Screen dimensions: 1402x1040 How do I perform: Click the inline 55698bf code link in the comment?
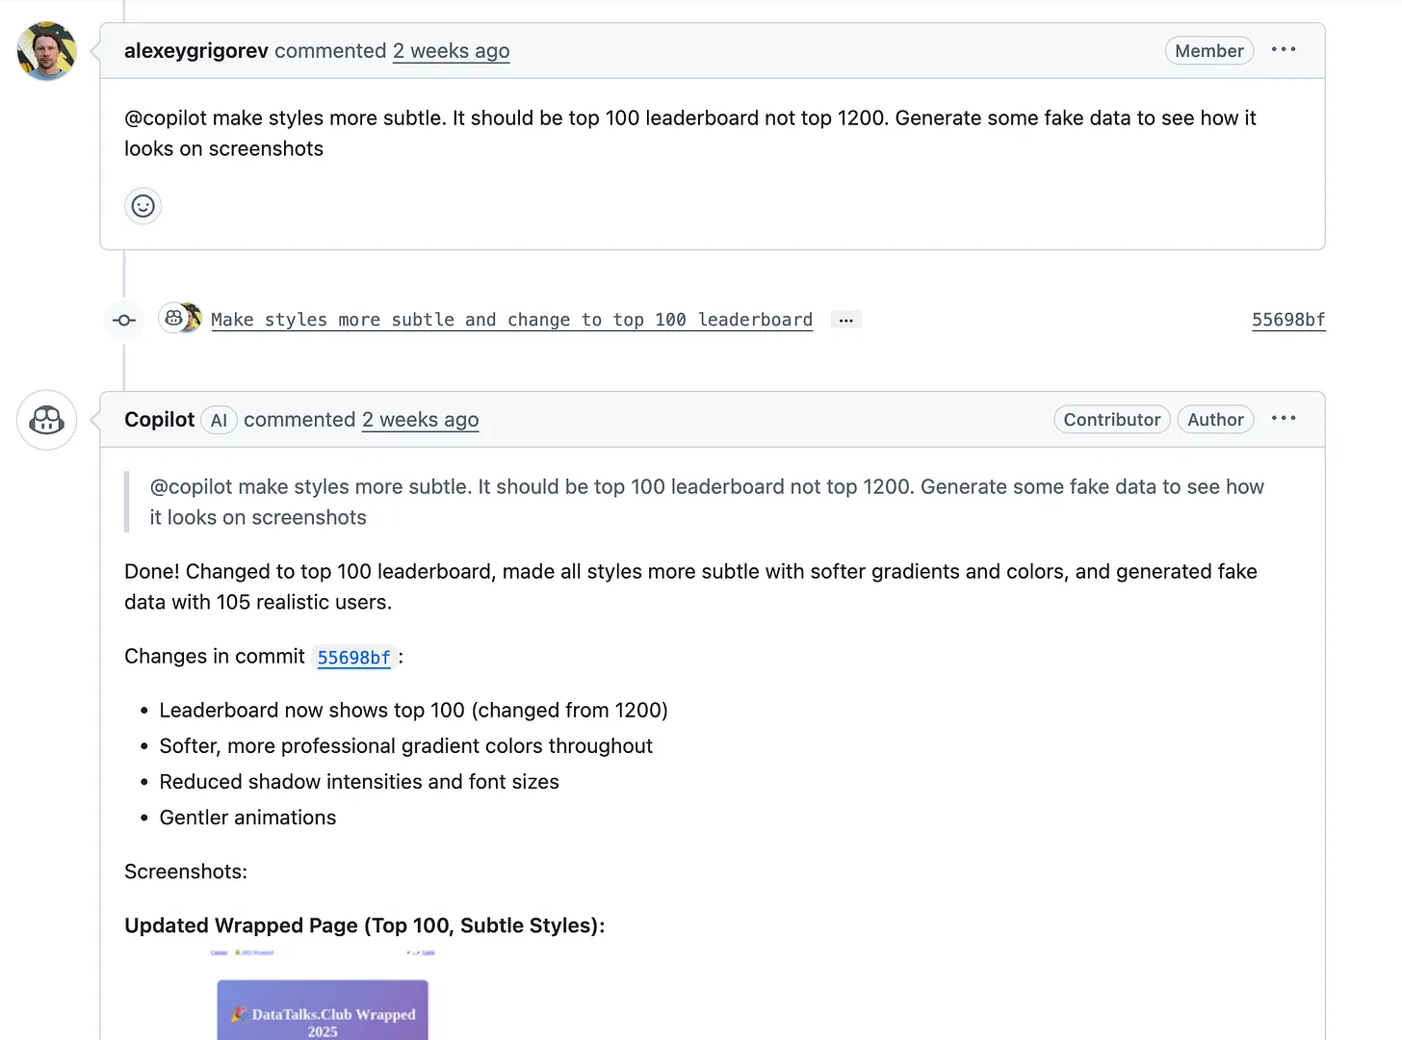(x=354, y=657)
